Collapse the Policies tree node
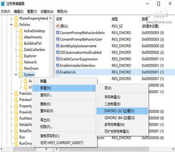Image resolution: width=175 pixels, height=152 pixels. 11,25
